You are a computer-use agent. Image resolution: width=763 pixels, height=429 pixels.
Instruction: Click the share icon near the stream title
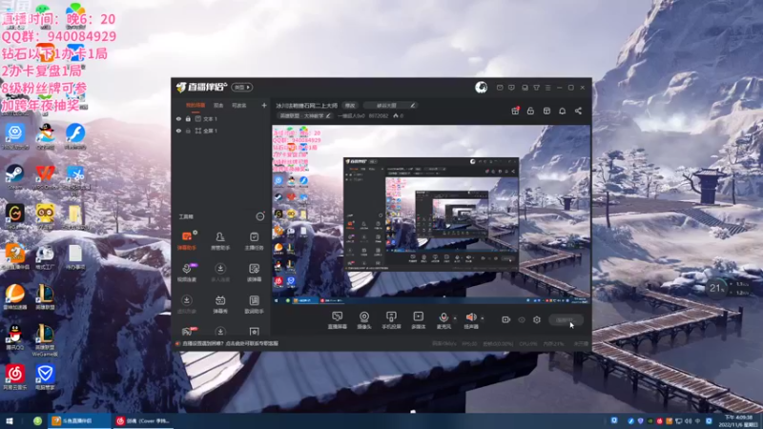coord(578,111)
